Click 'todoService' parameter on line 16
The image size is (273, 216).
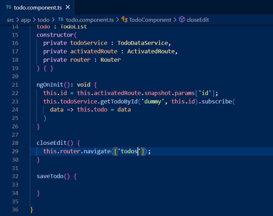[x=89, y=43]
